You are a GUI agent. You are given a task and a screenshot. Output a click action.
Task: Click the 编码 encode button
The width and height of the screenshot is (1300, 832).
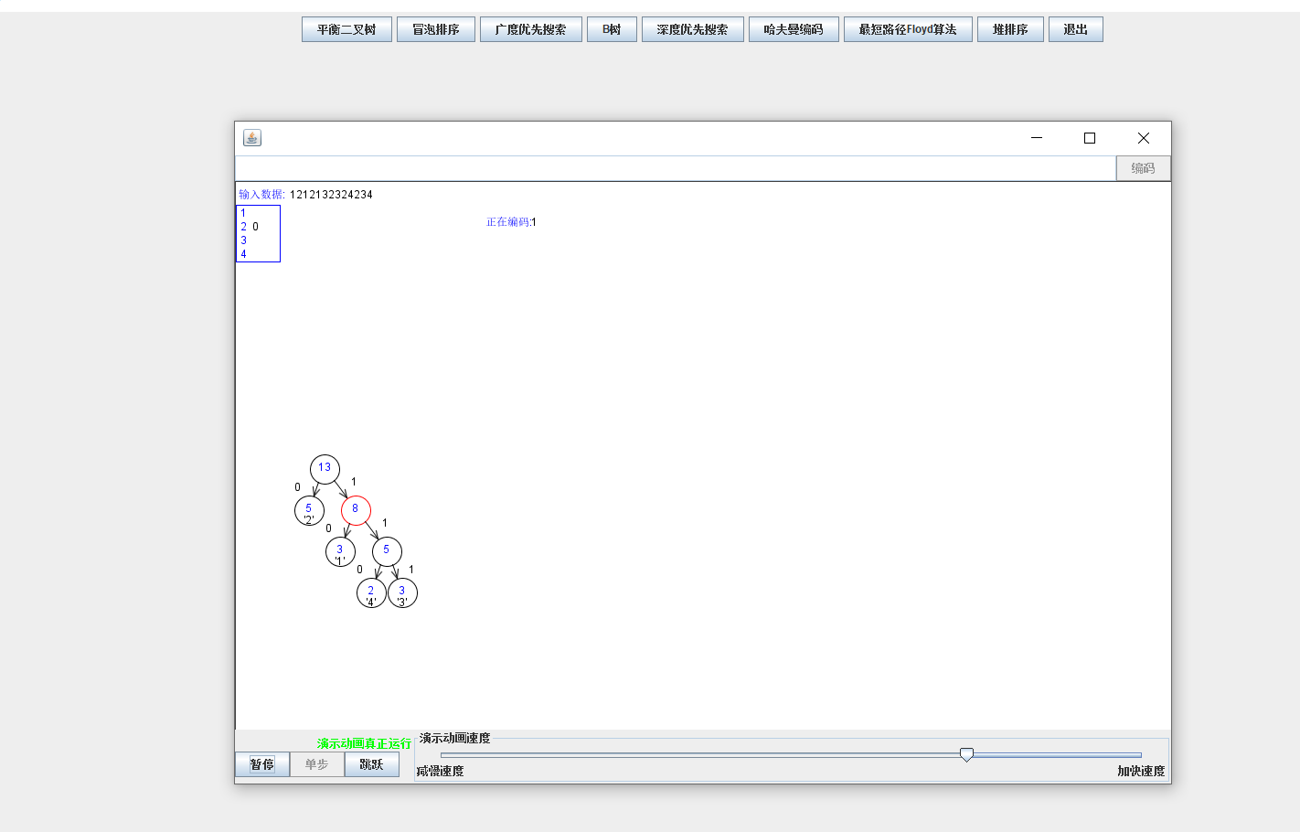pyautogui.click(x=1143, y=168)
